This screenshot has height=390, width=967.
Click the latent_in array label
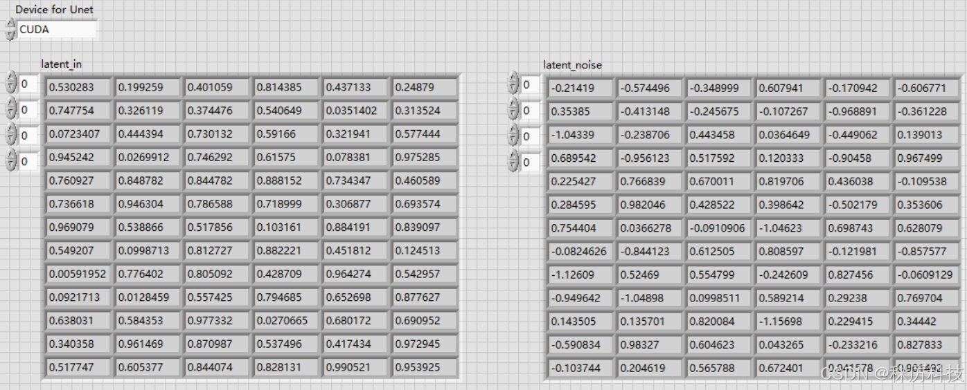click(62, 64)
